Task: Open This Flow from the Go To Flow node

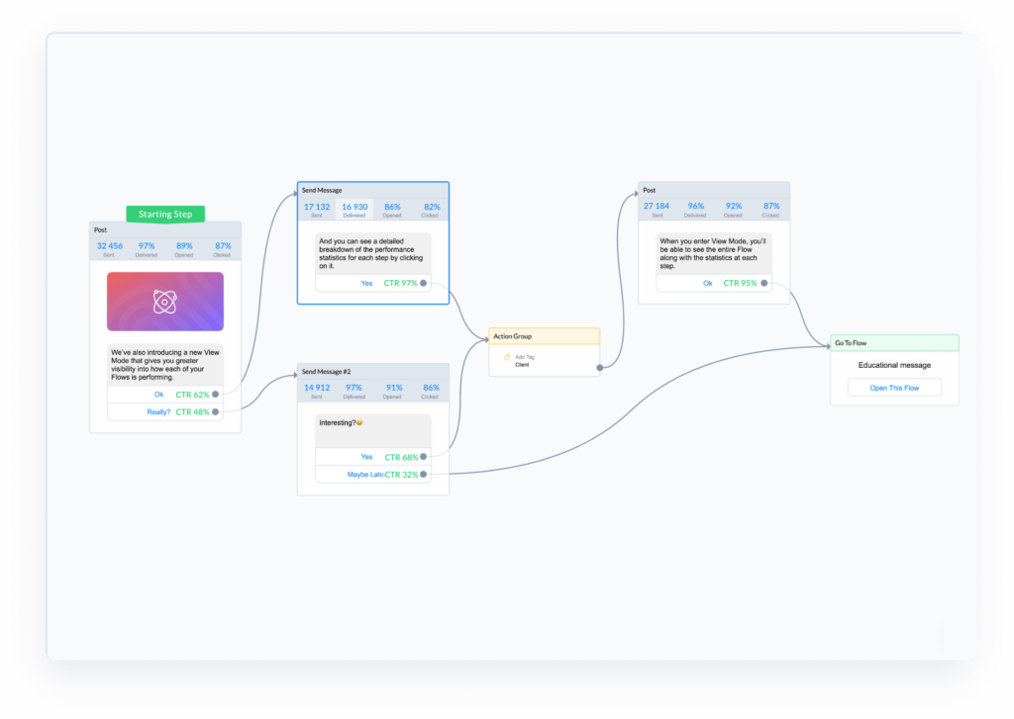Action: pos(893,387)
